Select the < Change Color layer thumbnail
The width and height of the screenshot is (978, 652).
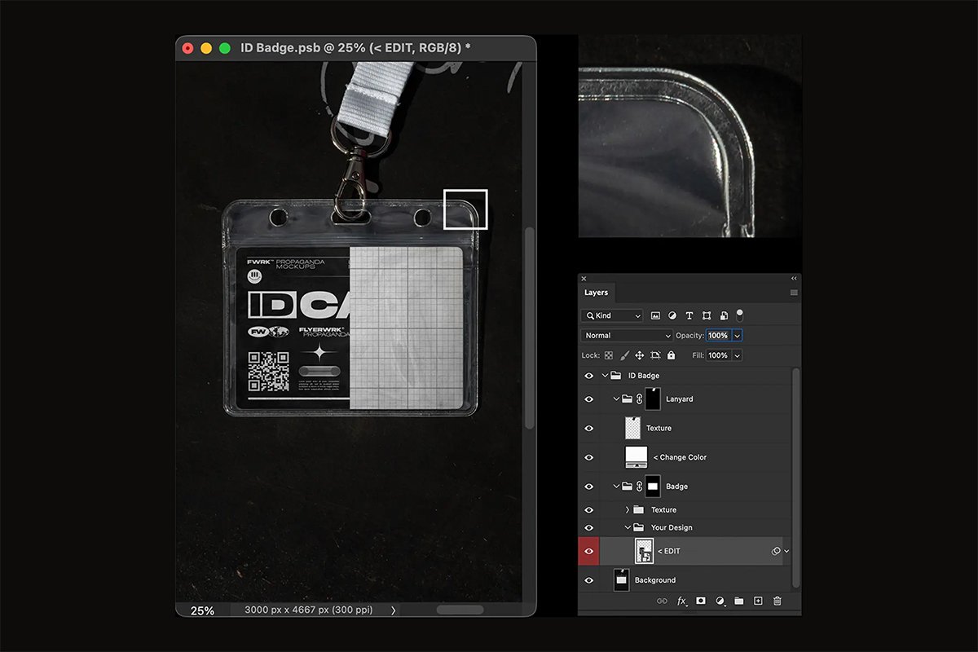click(636, 457)
